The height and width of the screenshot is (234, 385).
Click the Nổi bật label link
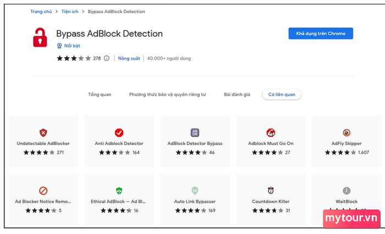72,46
